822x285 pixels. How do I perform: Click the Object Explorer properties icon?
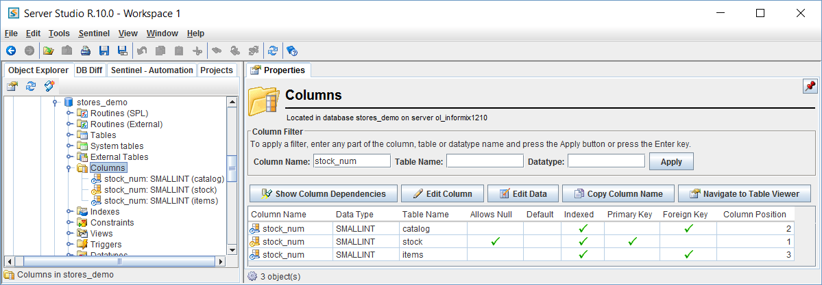(12, 86)
